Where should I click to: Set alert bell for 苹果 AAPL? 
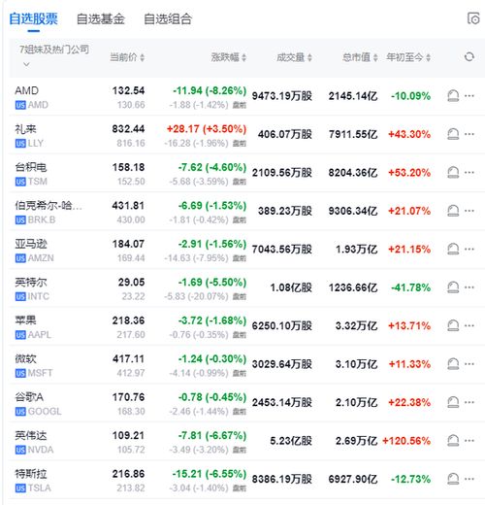click(x=453, y=325)
